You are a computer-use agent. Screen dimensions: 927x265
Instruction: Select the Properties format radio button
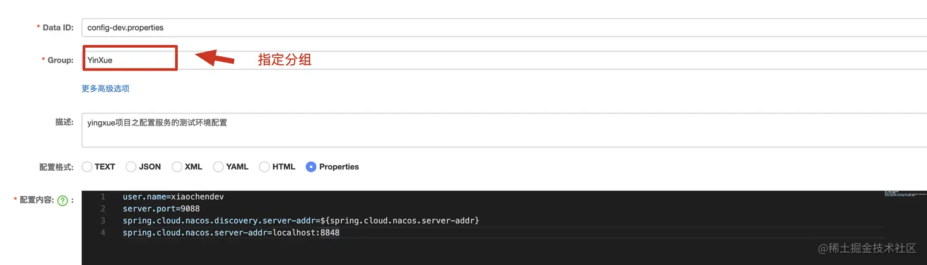point(311,166)
